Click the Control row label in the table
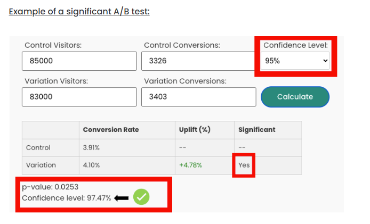 pyautogui.click(x=38, y=147)
